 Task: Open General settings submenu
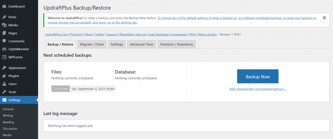pos(8,109)
